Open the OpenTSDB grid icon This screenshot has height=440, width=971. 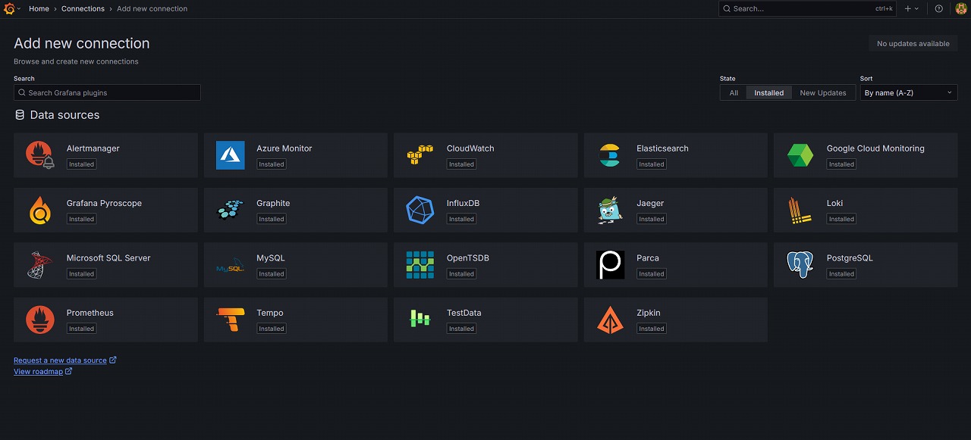tap(420, 264)
